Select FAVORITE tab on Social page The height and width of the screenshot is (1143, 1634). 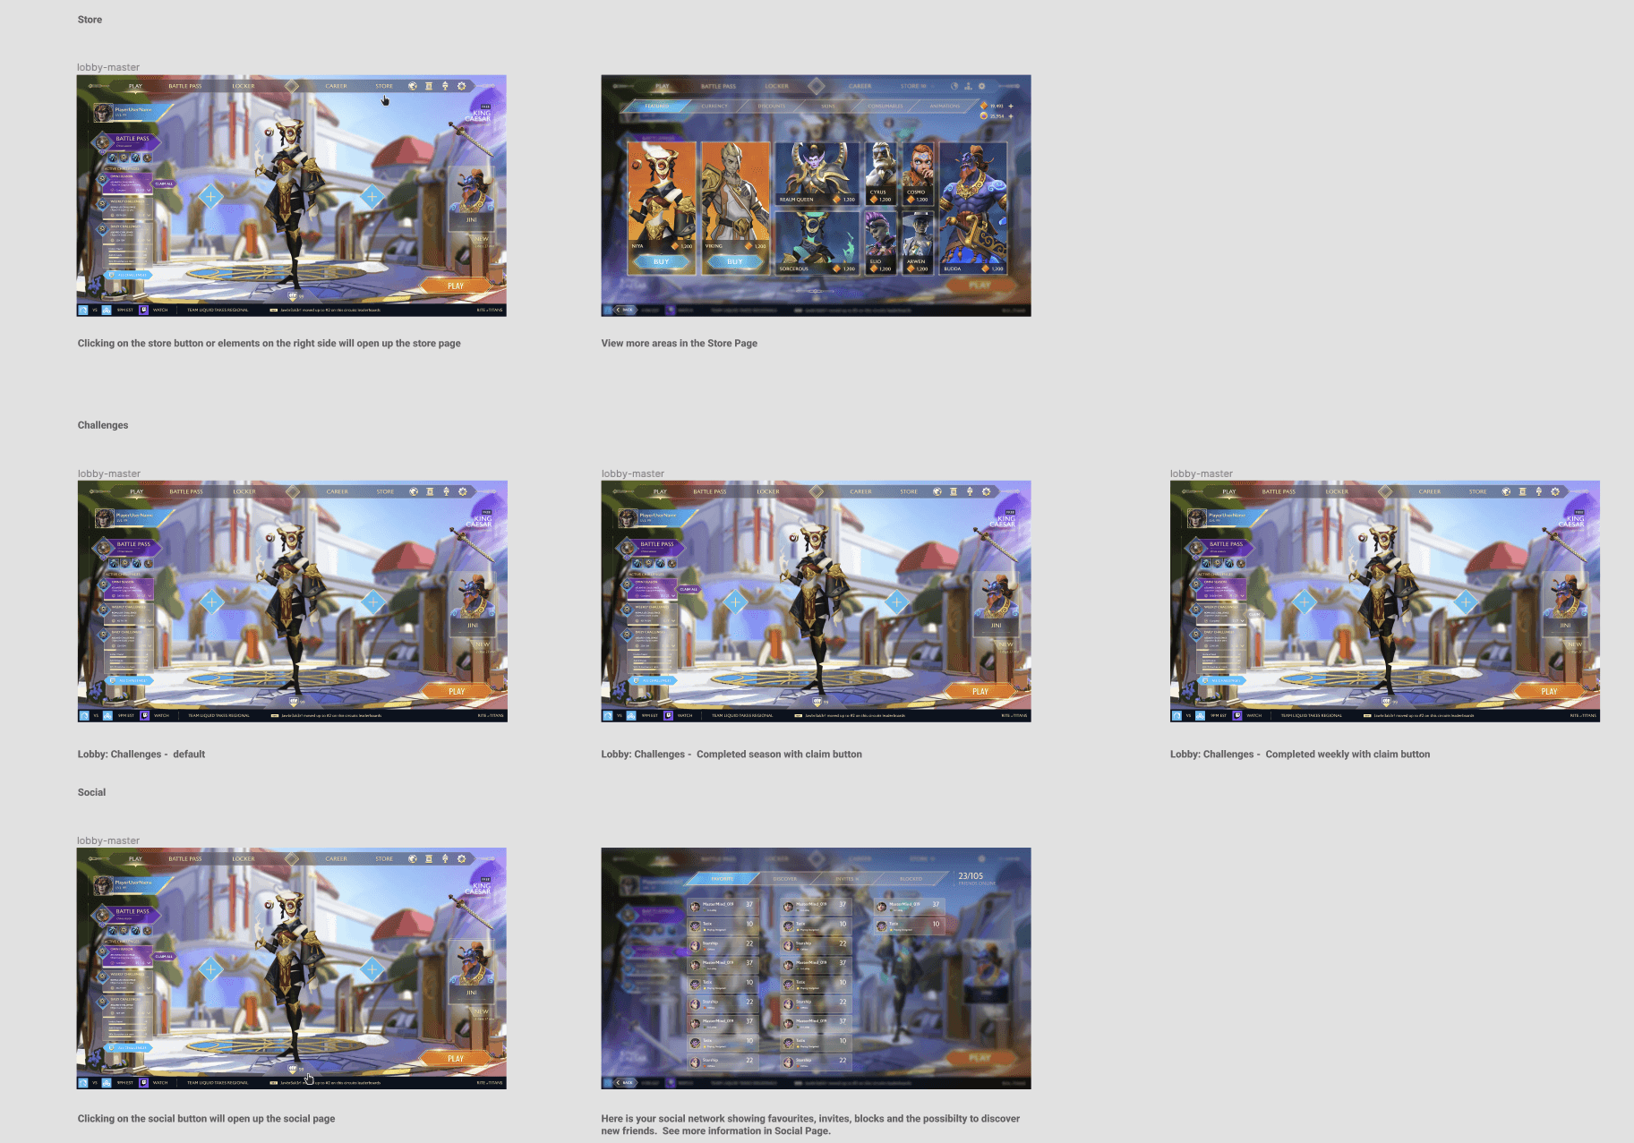722,879
